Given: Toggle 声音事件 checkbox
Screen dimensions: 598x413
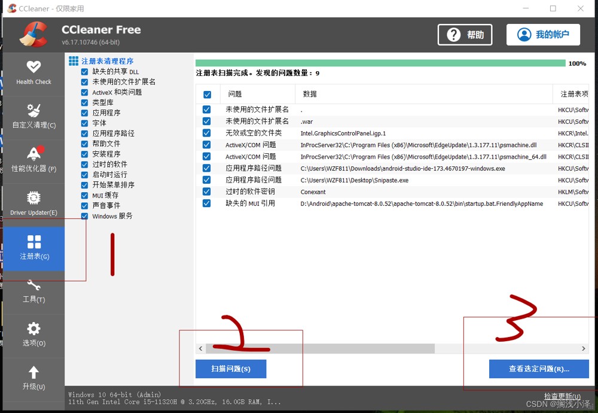Looking at the screenshot, I should [85, 206].
